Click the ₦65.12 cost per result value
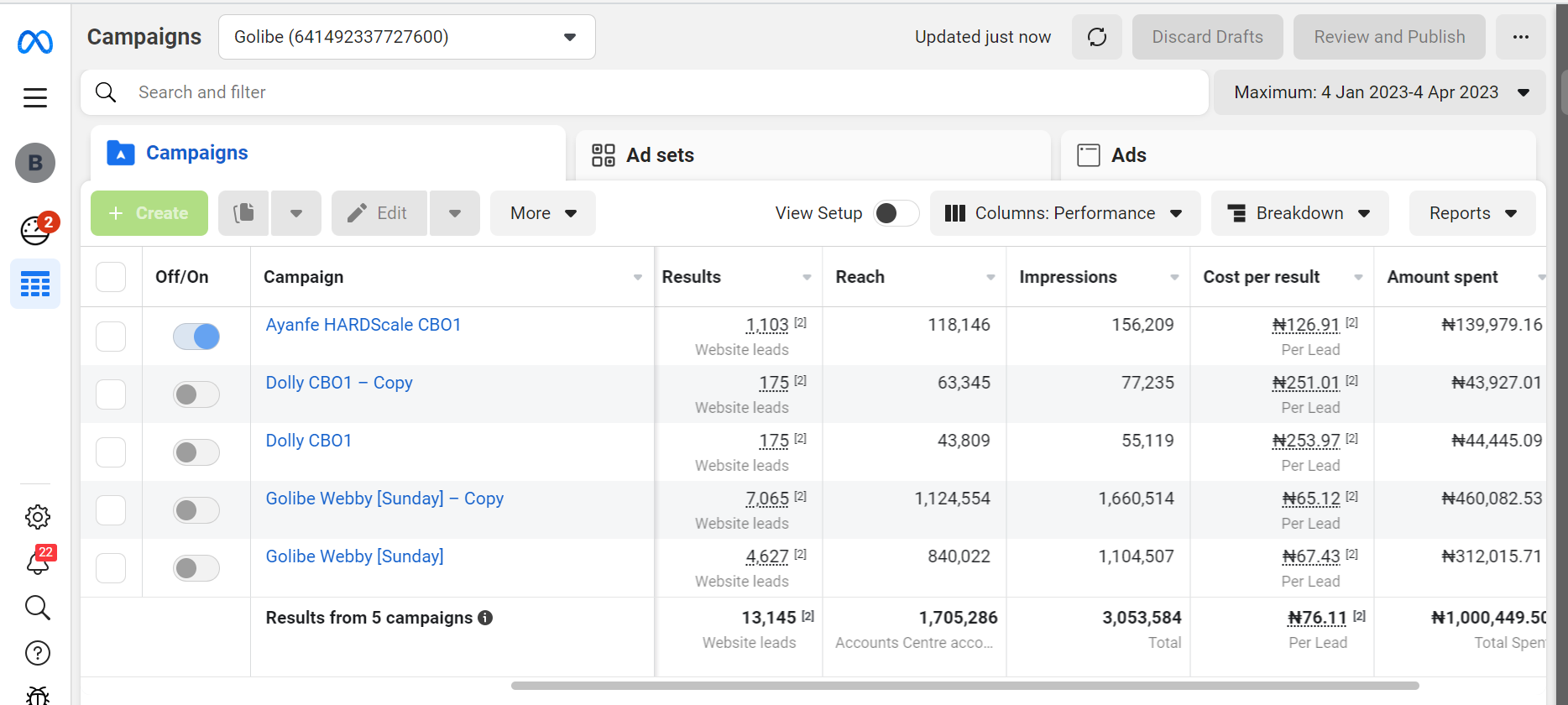The image size is (1568, 705). (1311, 499)
